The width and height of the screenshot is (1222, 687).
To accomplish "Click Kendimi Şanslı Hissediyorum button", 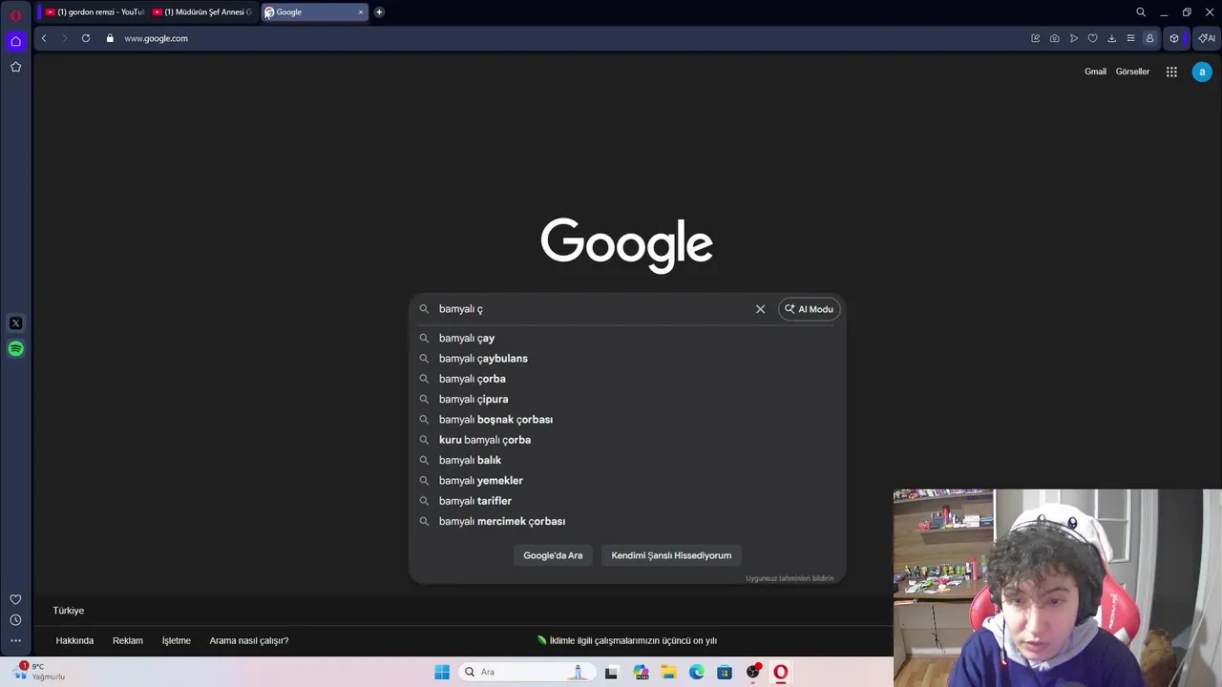I will tap(671, 555).
